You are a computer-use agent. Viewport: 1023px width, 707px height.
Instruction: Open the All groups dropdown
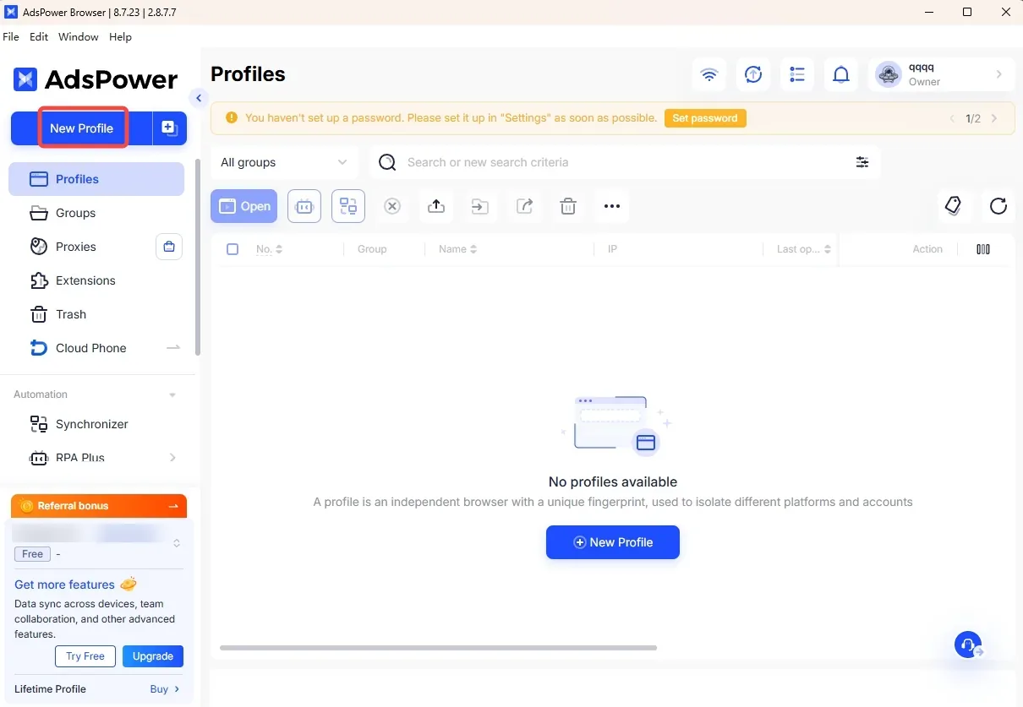tap(284, 162)
